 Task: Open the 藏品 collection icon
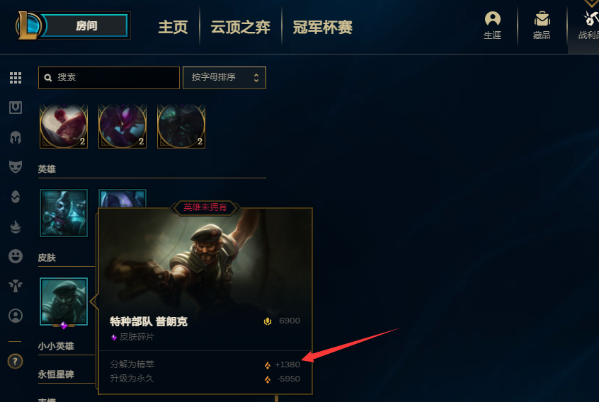pos(542,25)
